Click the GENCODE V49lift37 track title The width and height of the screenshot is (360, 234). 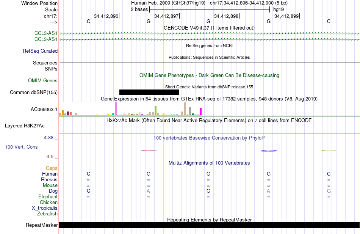209,28
